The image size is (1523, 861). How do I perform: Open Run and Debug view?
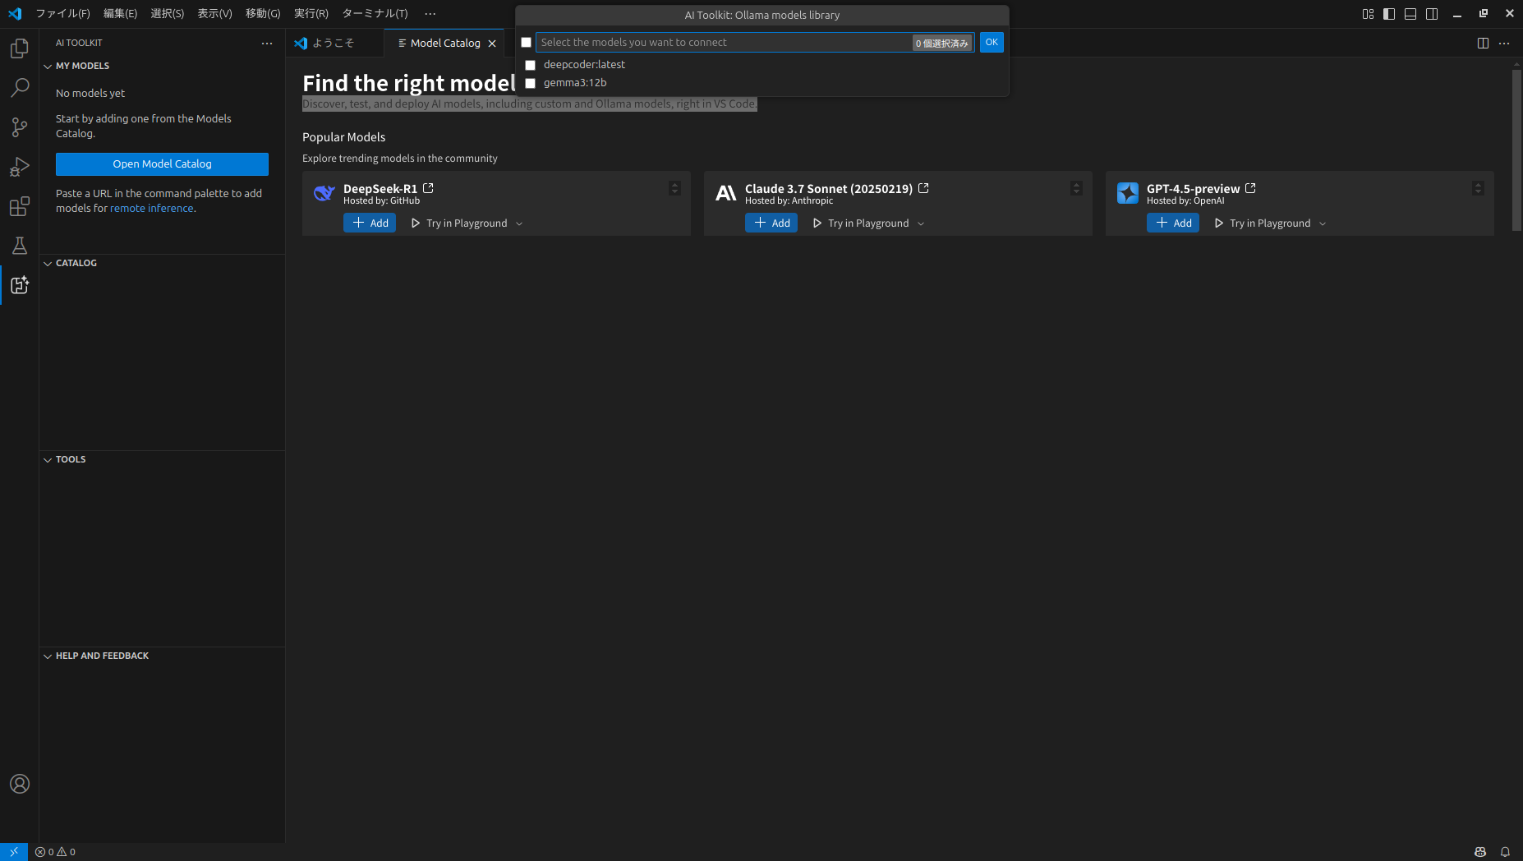pos(20,167)
